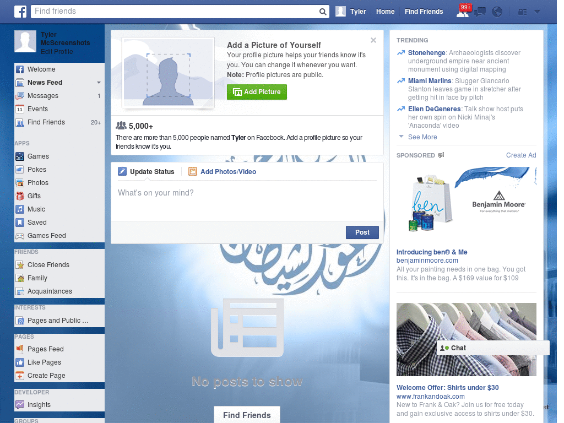This screenshot has height=423, width=564.
Task: Click the Games app icon
Action: point(20,156)
